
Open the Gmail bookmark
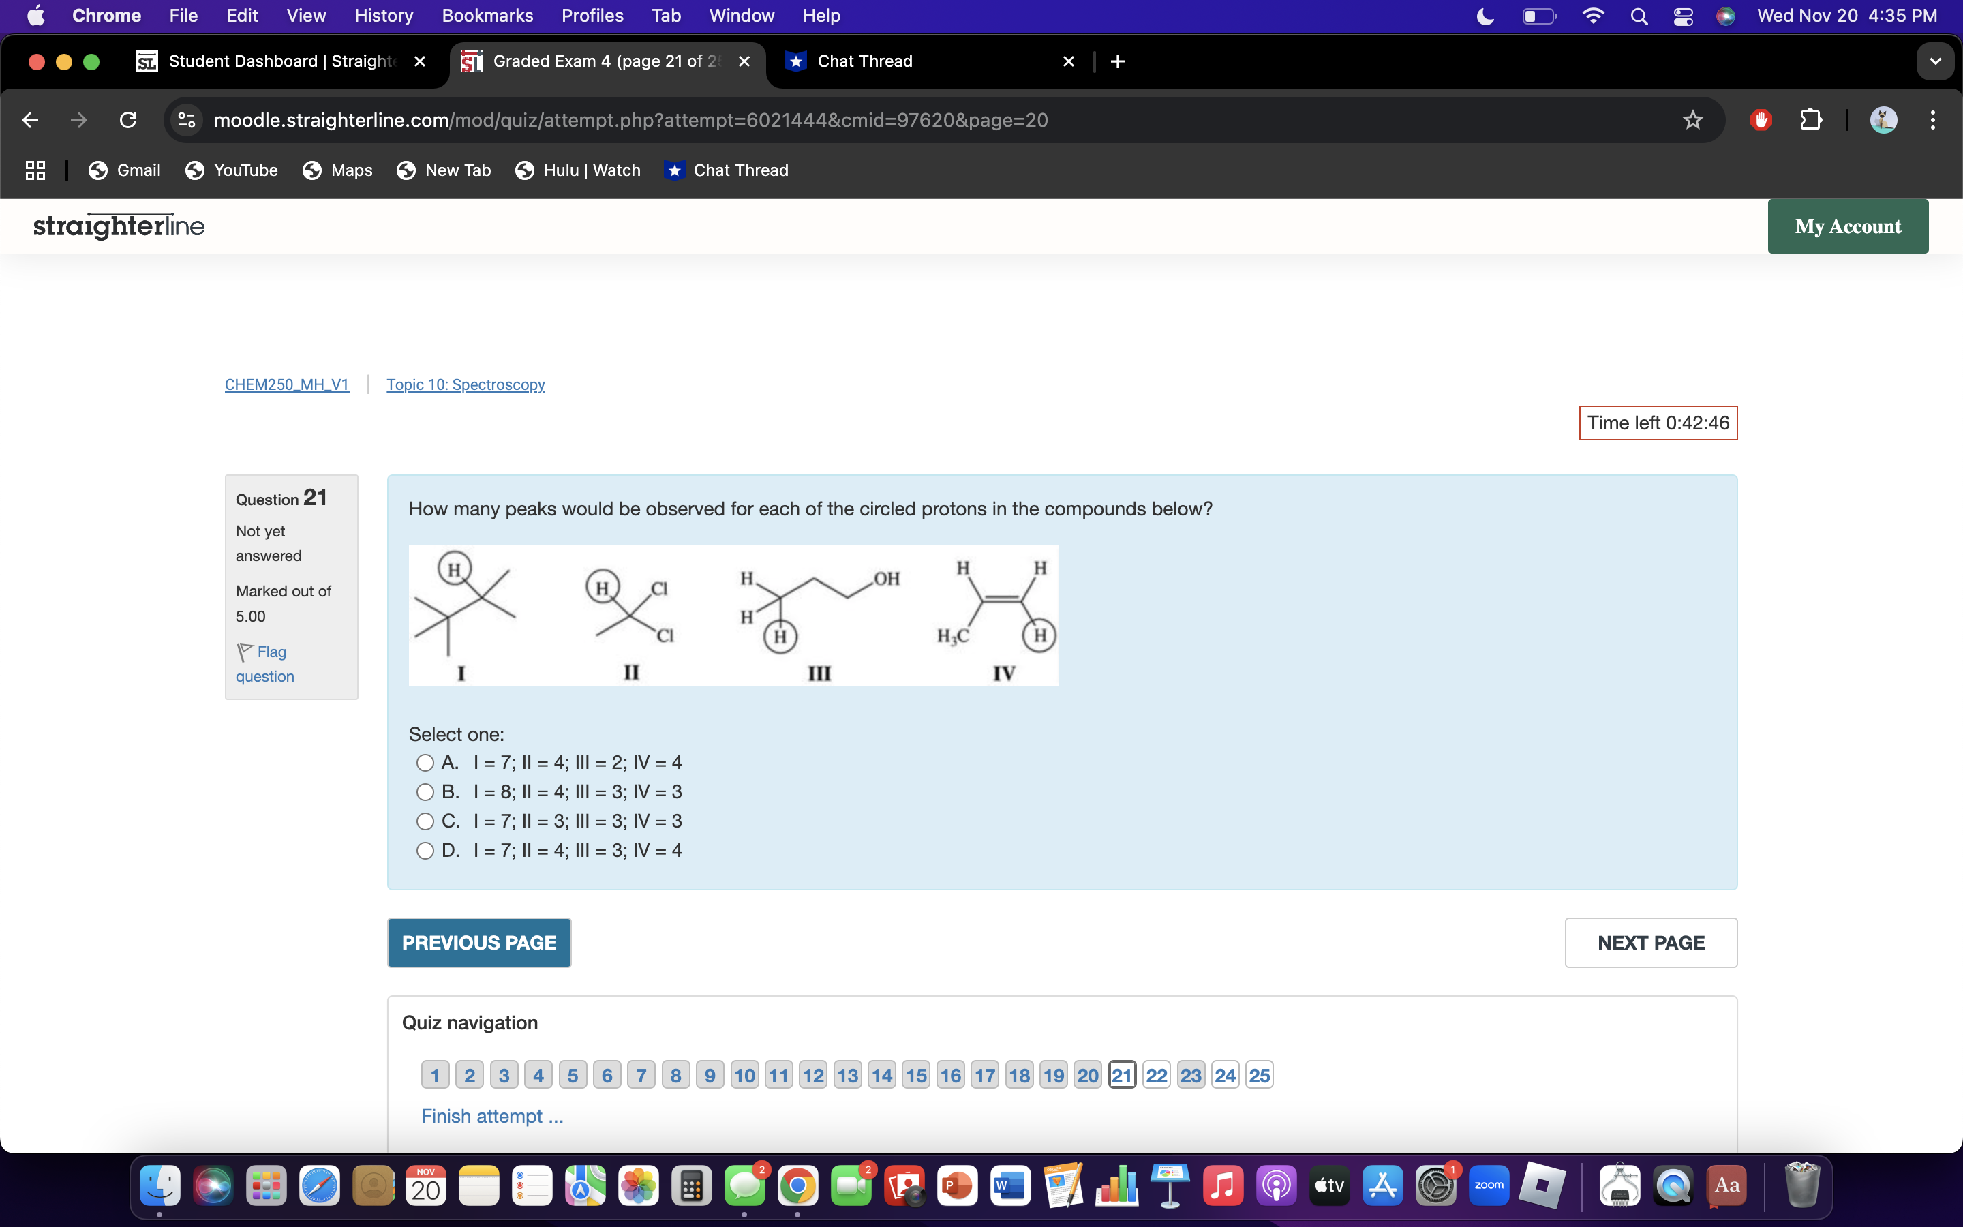coord(124,170)
